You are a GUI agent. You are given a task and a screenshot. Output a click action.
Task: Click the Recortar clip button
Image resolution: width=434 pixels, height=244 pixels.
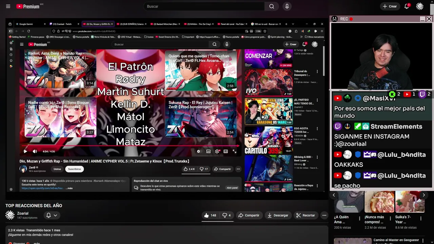point(305,215)
